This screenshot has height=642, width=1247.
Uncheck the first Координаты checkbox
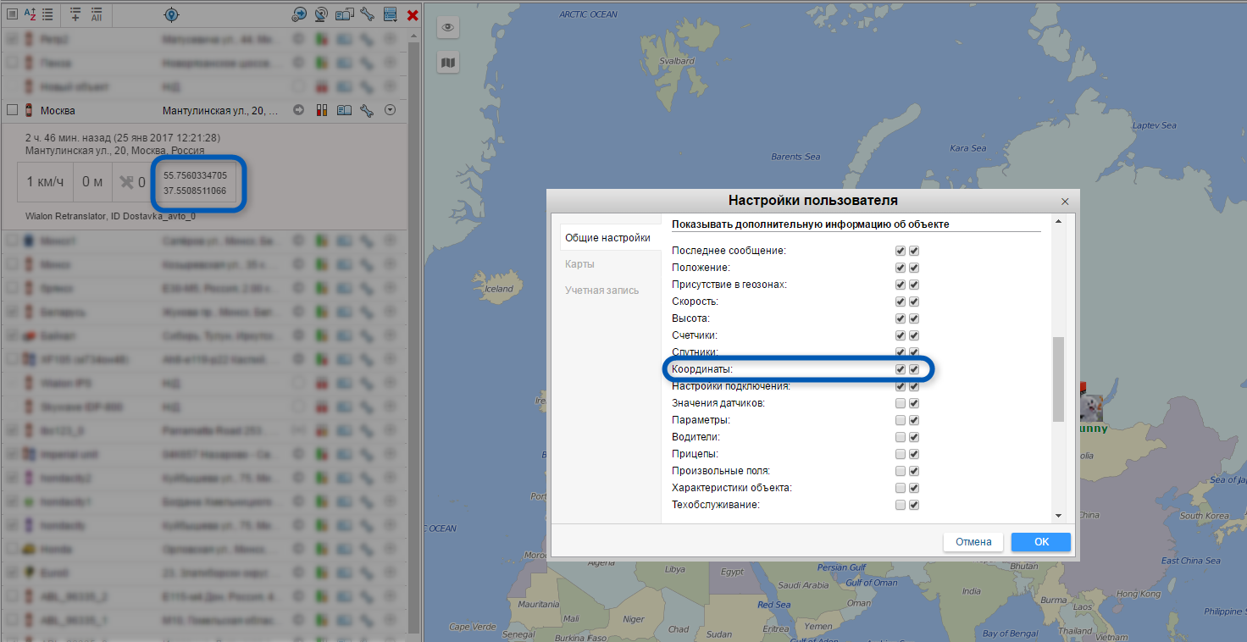click(x=901, y=369)
